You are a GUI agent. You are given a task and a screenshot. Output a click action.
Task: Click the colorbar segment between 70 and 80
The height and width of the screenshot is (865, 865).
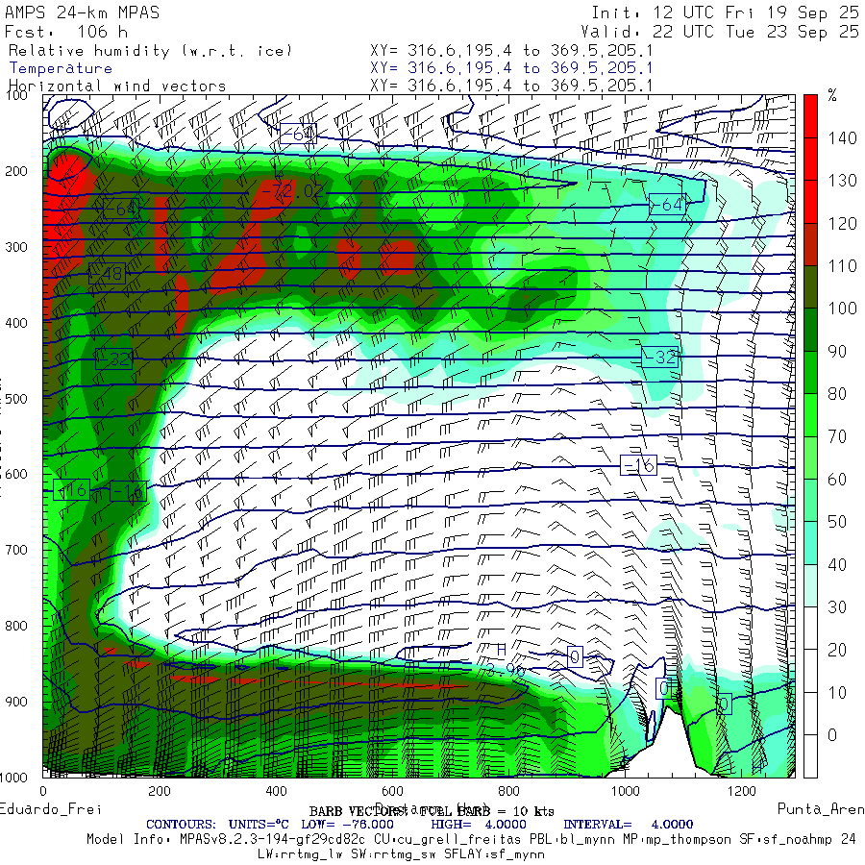click(x=810, y=415)
